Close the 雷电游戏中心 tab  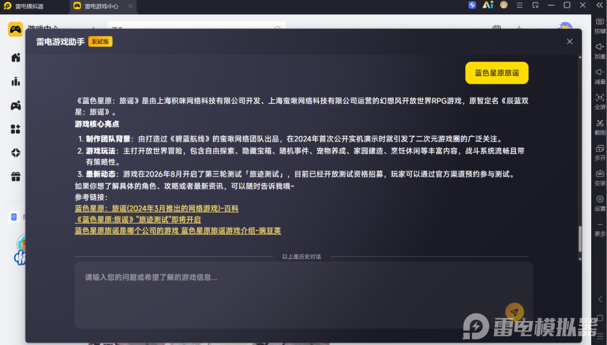pos(130,6)
